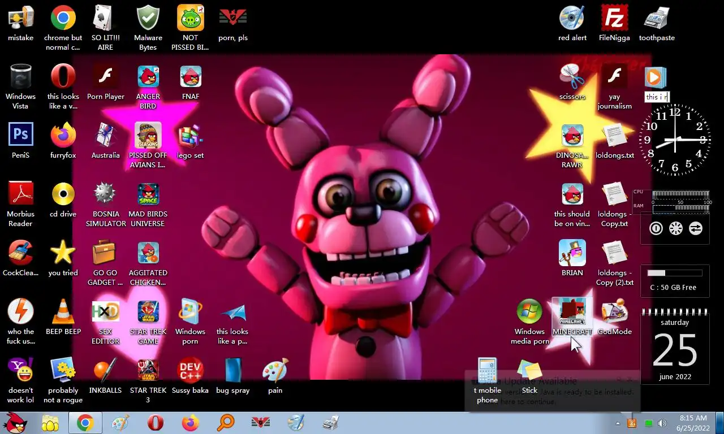Select the green pig 'NOT PISSED BI...' icon

point(191,28)
